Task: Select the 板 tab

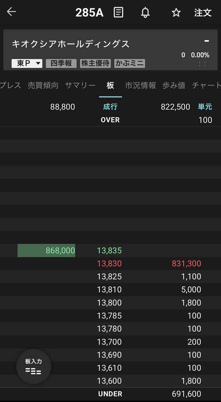Action: pos(110,85)
